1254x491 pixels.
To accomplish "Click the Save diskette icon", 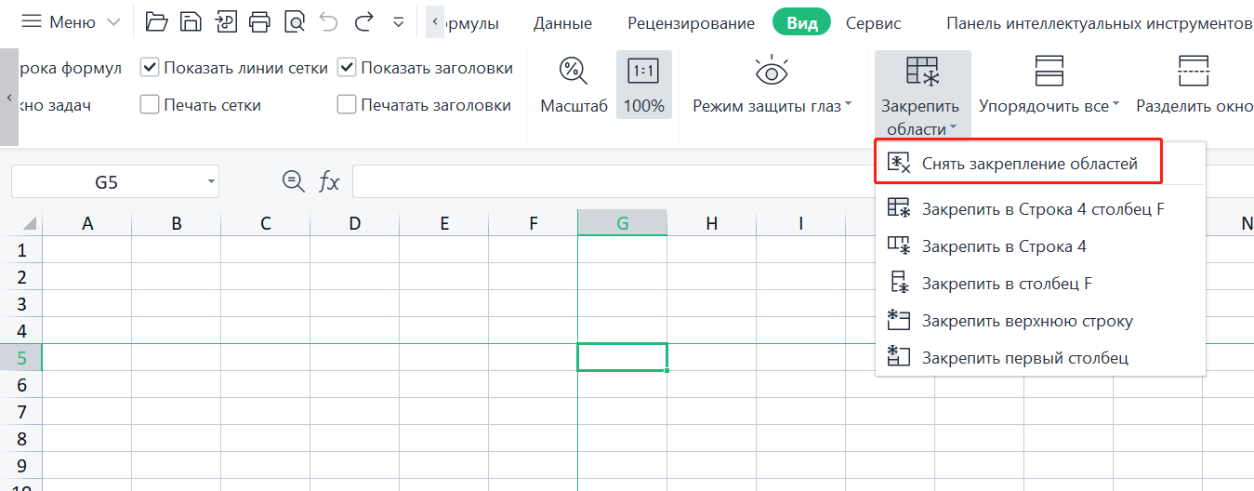I will (191, 21).
